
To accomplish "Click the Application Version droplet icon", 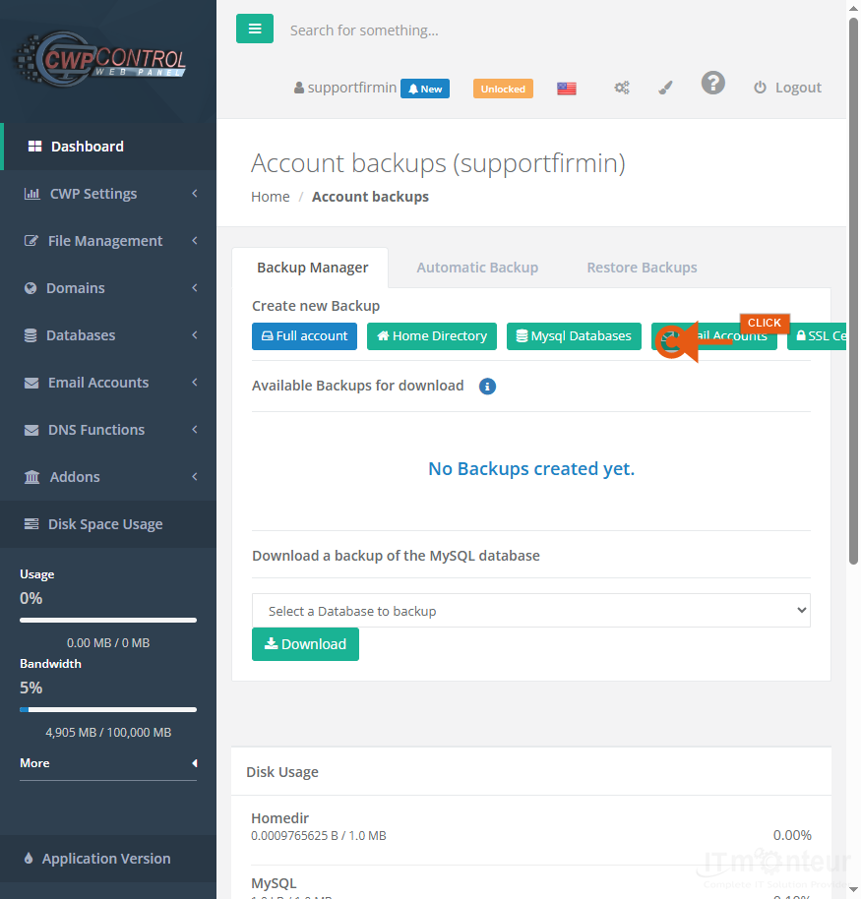I will coord(29,859).
